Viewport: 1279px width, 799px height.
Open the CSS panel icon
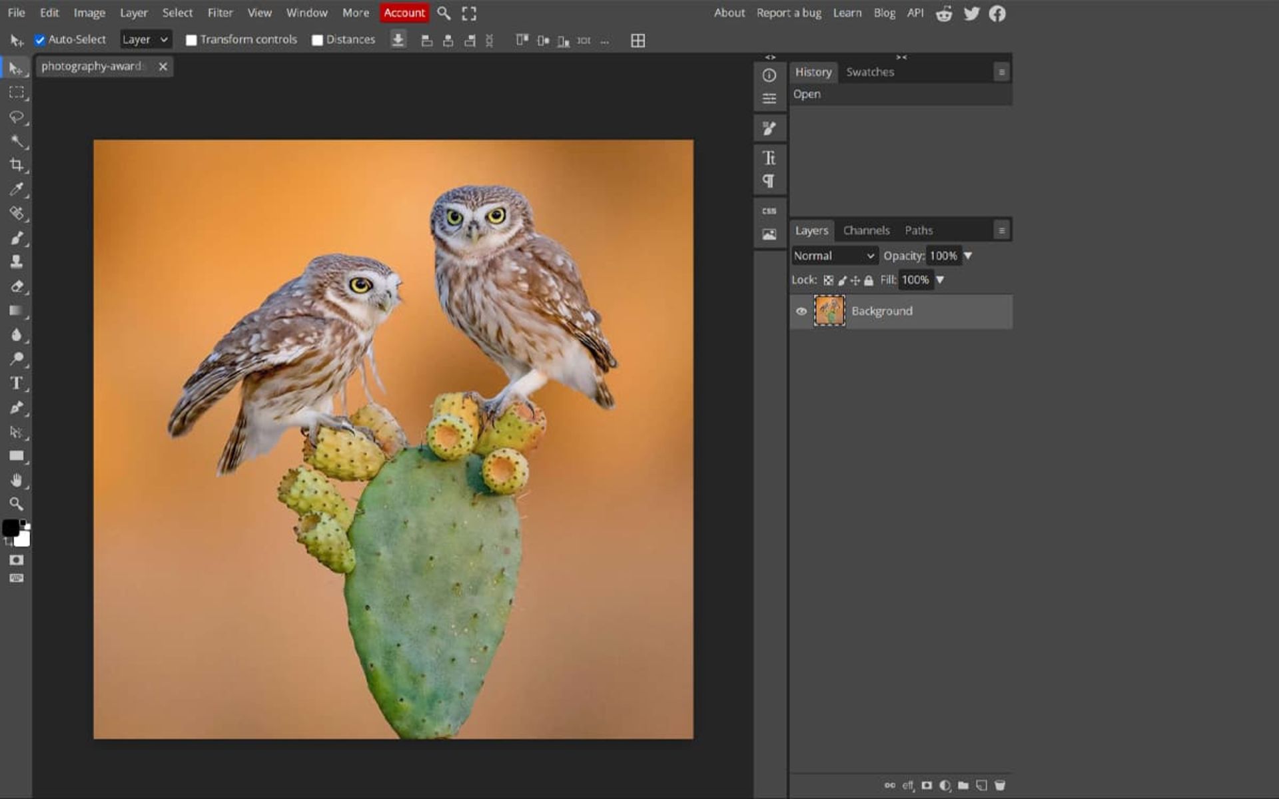coord(769,210)
